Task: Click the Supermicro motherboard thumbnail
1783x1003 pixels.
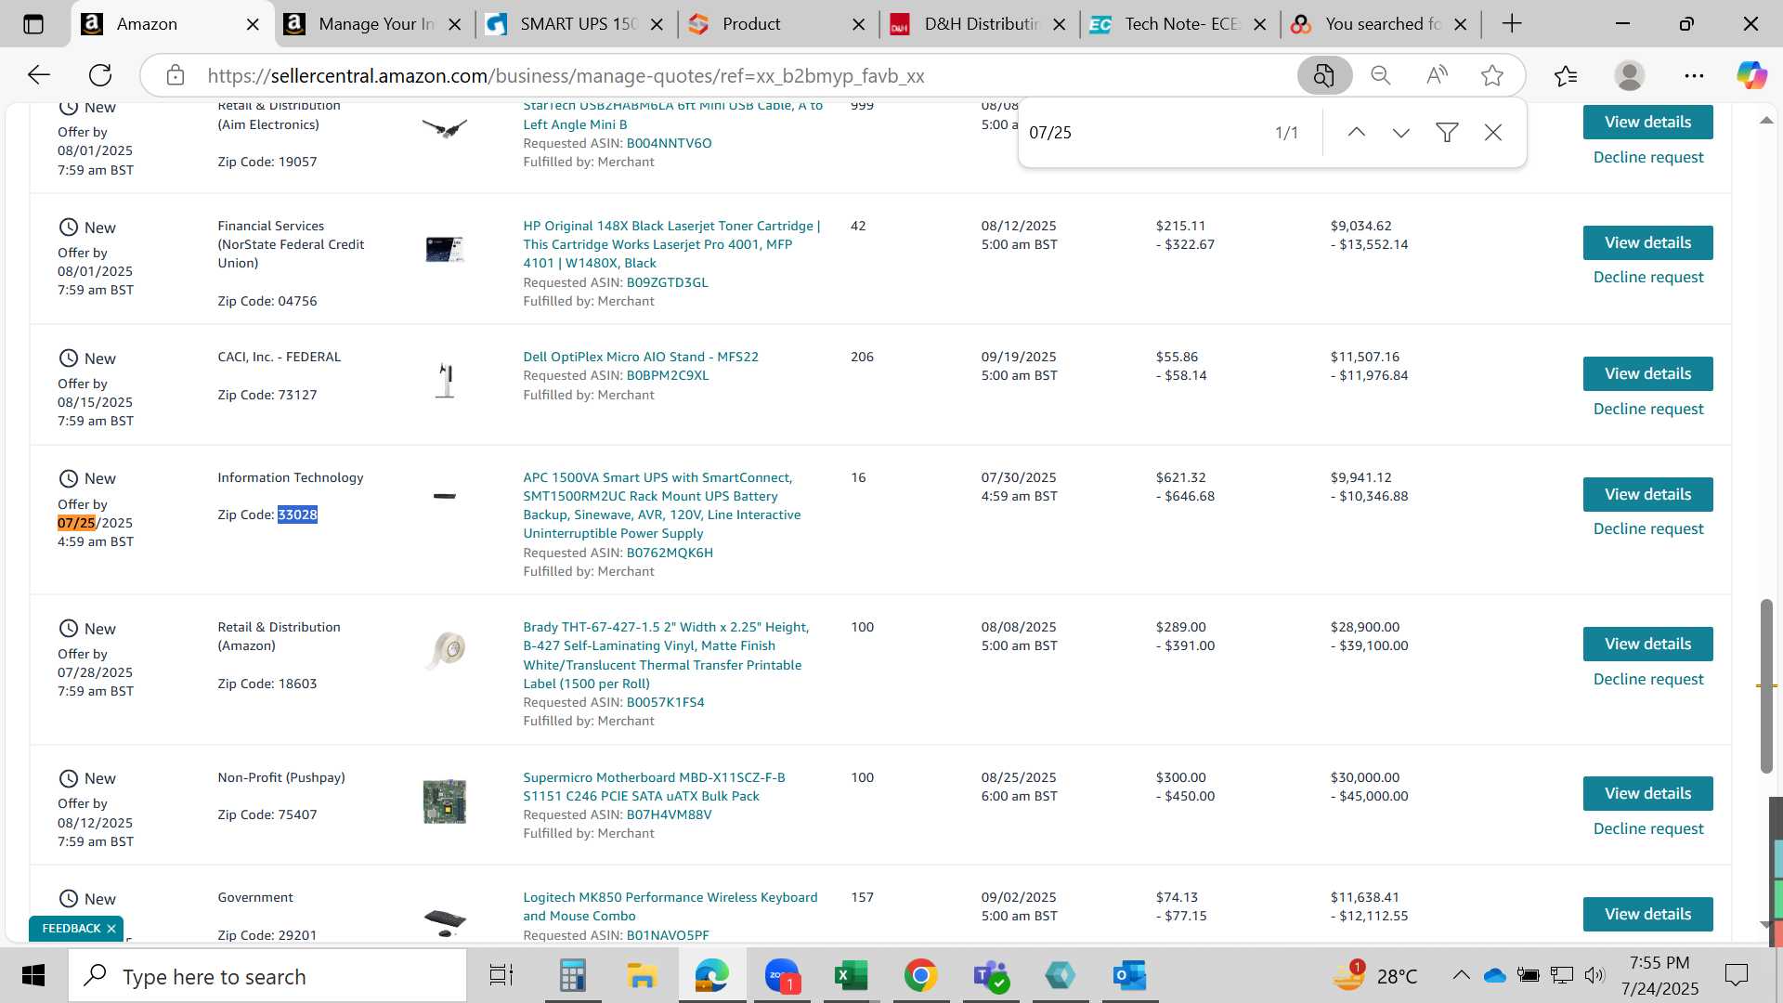Action: [x=445, y=801]
